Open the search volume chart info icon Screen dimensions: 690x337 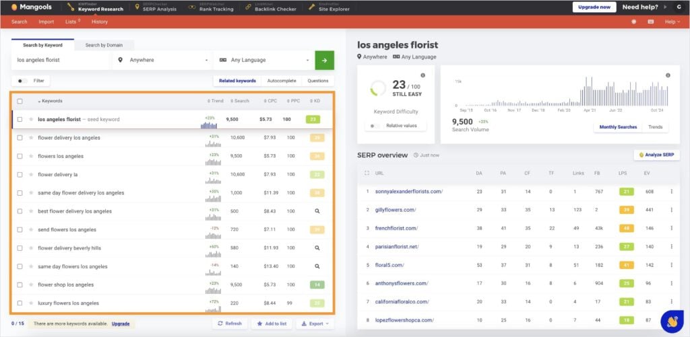(x=668, y=75)
